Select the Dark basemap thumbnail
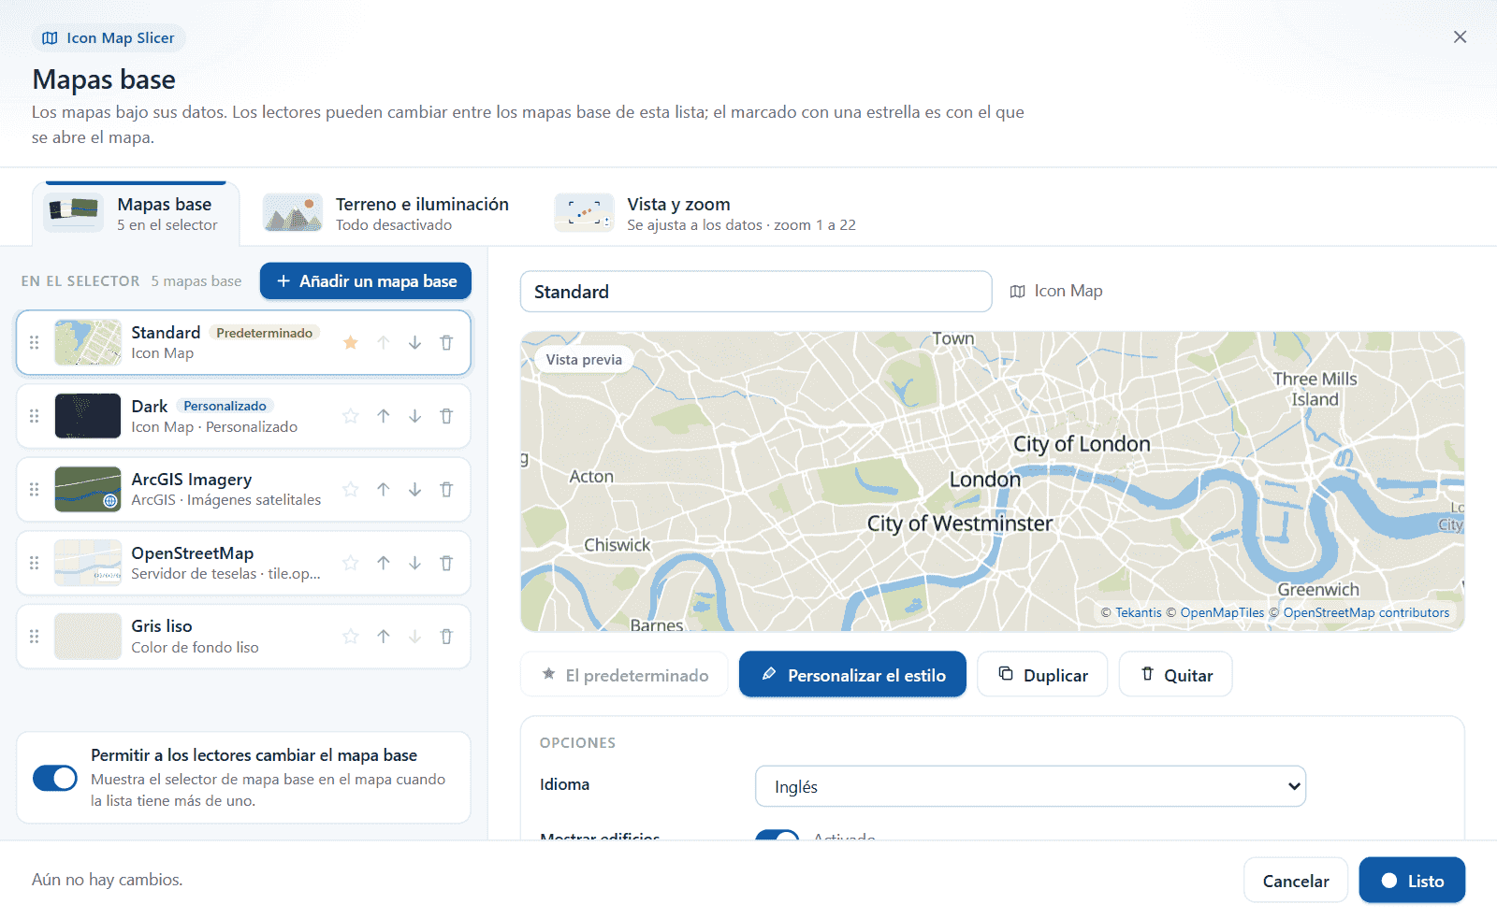 [88, 416]
